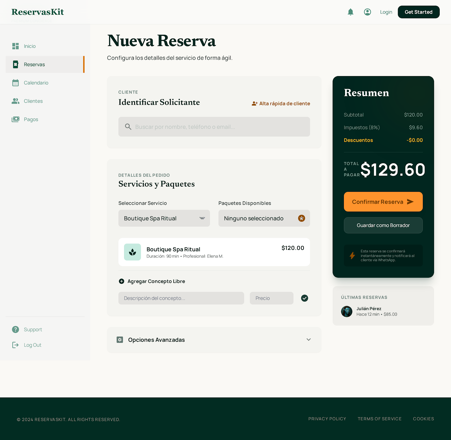Screen dimensions: 451x440
Task: Click the person-add icon for Alta rápida de cliente
Action: (255, 103)
